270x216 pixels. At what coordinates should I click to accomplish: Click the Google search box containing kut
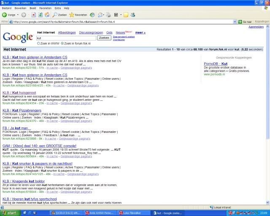tap(66, 38)
